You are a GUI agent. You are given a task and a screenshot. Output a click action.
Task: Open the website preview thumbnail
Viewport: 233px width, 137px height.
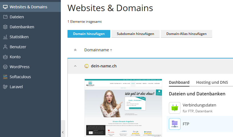point(123,108)
